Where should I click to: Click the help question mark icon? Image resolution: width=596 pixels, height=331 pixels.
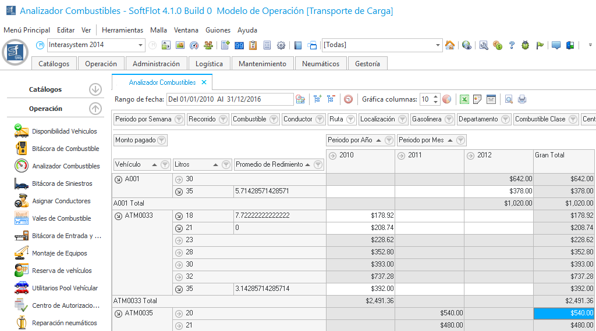pos(512,45)
